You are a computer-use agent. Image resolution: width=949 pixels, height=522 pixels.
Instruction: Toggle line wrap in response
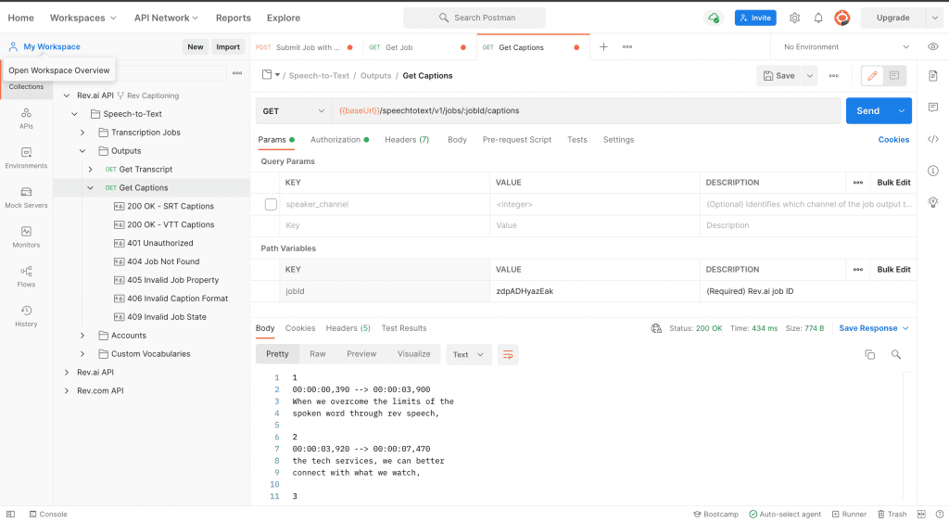(x=508, y=355)
